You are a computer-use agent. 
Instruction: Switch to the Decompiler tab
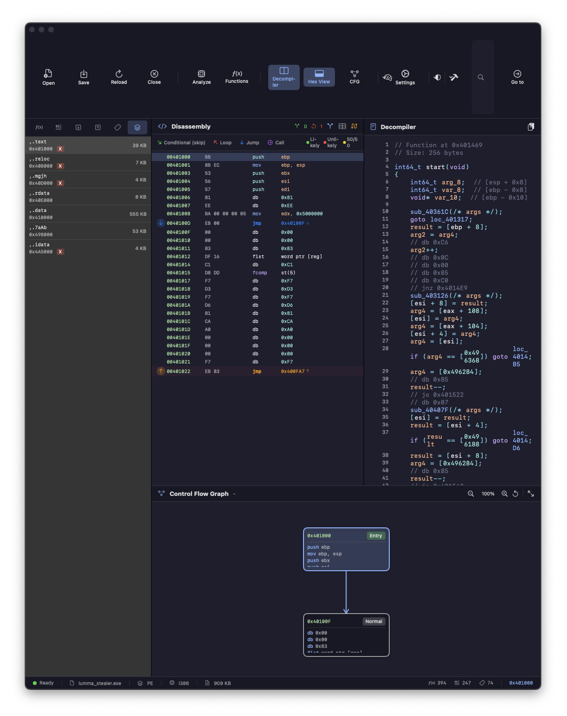(x=283, y=77)
